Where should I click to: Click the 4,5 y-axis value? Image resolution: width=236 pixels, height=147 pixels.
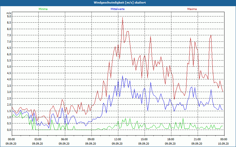click(9, 73)
